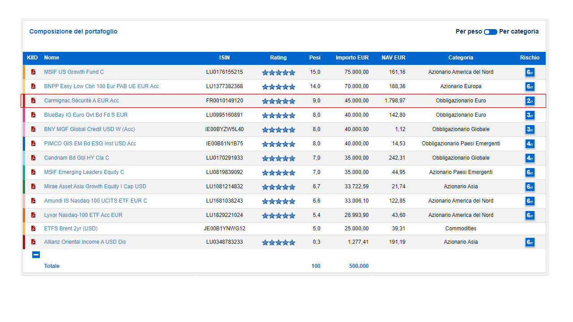The width and height of the screenshot is (573, 322).
Task: Click the total amount 500.000
Action: click(359, 266)
